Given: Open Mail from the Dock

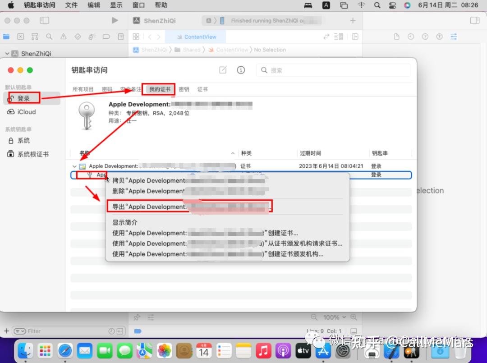Looking at the screenshot, I should [85, 351].
